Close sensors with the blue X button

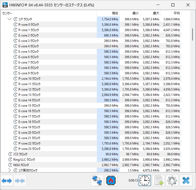tap(186, 180)
